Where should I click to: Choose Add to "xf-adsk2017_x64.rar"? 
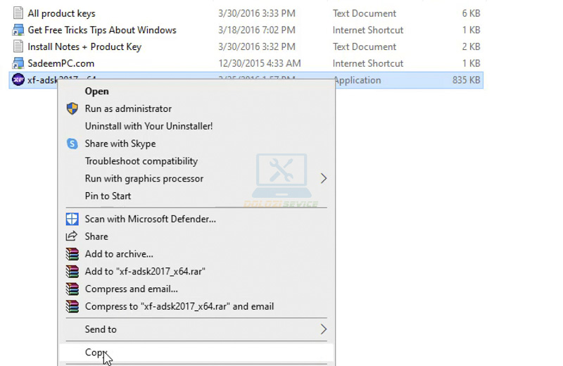(145, 271)
